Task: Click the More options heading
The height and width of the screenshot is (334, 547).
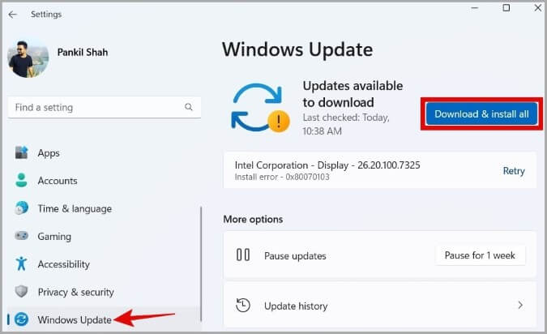Action: click(x=253, y=219)
